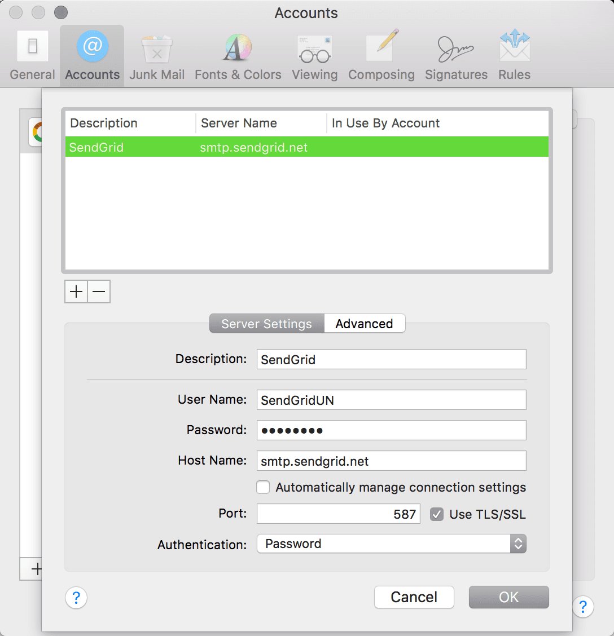The width and height of the screenshot is (614, 636).
Task: Check Automatically manage connection settings
Action: click(263, 487)
